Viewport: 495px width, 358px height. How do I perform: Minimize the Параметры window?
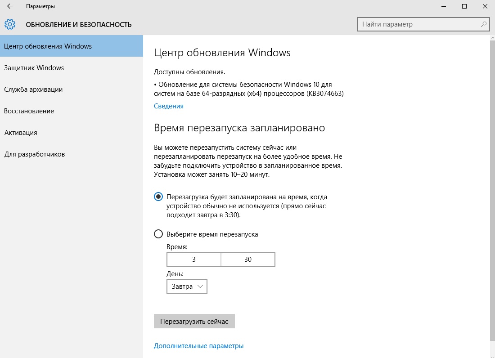point(444,6)
